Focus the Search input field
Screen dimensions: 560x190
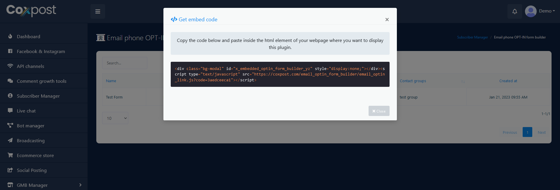click(x=125, y=63)
